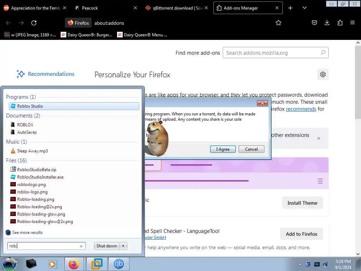Open Roblox-loading-glow@2x.png file

click(42, 222)
